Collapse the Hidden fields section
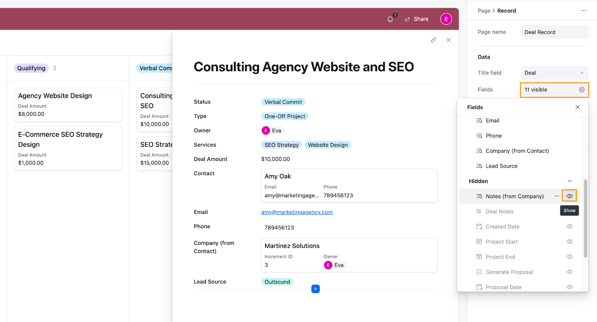This screenshot has width=597, height=322. [x=569, y=181]
